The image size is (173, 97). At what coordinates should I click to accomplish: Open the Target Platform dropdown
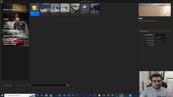coord(160,38)
